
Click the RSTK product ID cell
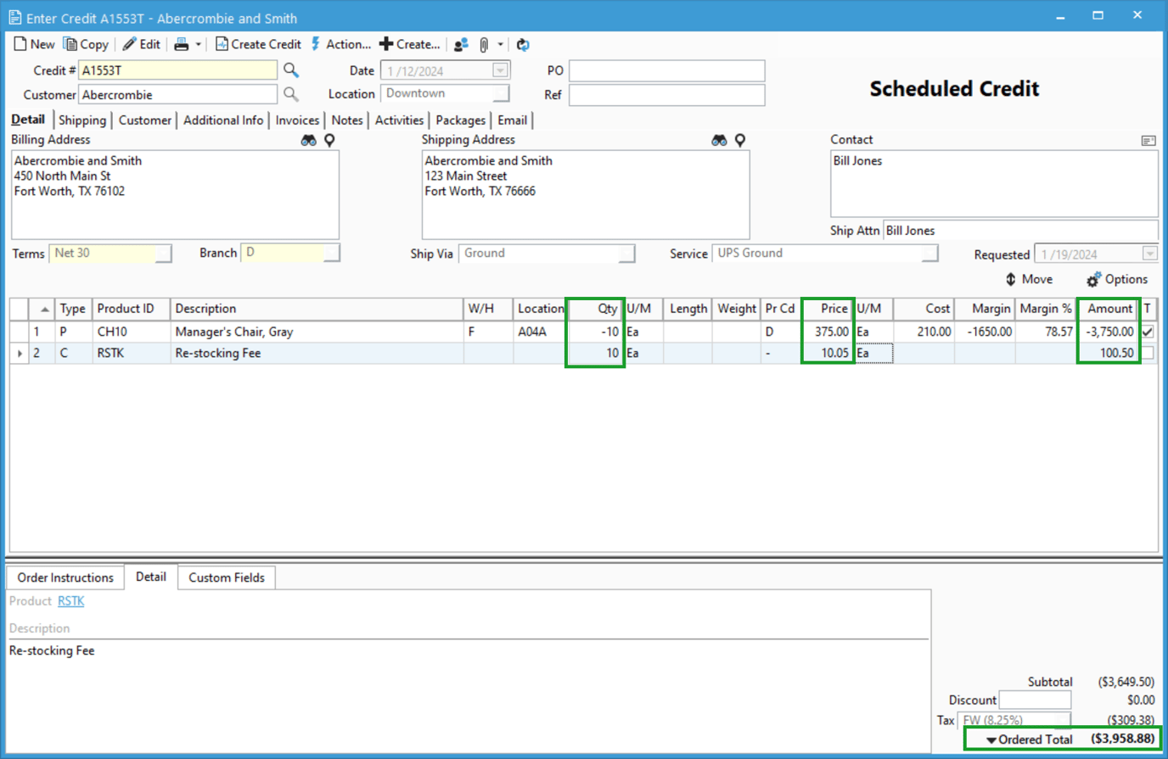pos(131,353)
